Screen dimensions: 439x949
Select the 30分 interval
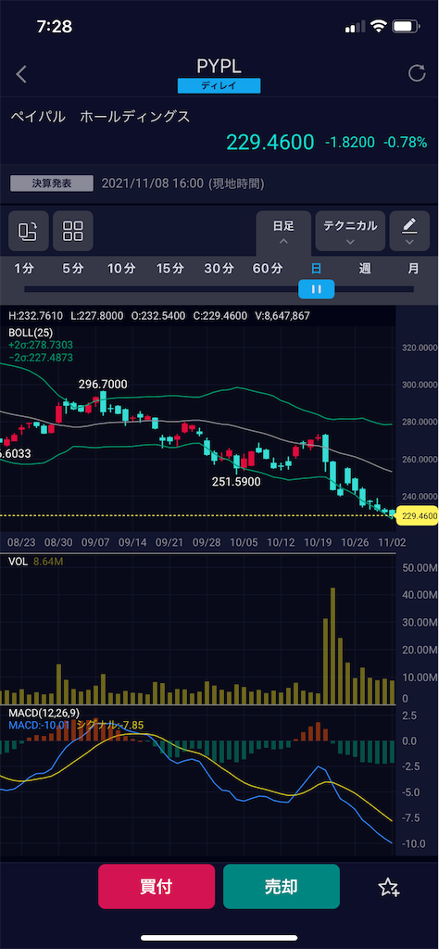pos(219,269)
